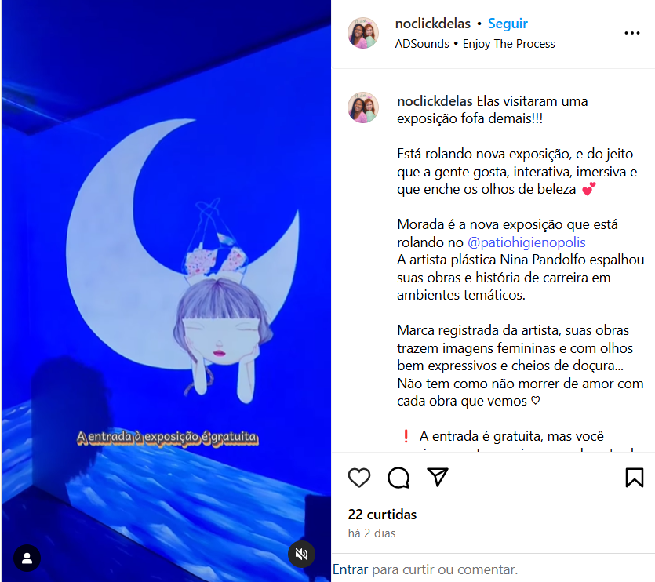The width and height of the screenshot is (655, 582).
Task: Select the video caption 'A entrada à exposição é gratuita'
Action: click(168, 438)
